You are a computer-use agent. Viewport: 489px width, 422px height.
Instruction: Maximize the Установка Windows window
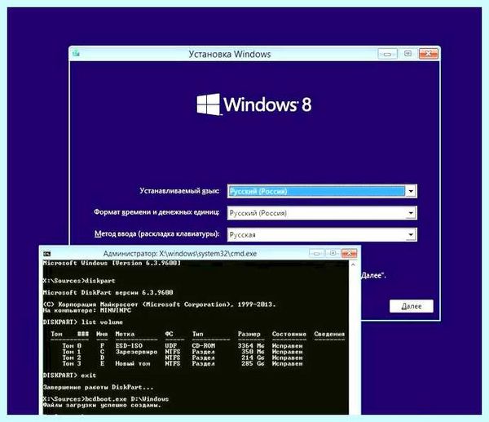[x=407, y=54]
